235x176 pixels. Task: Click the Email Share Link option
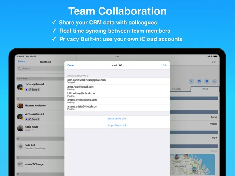click(117, 119)
